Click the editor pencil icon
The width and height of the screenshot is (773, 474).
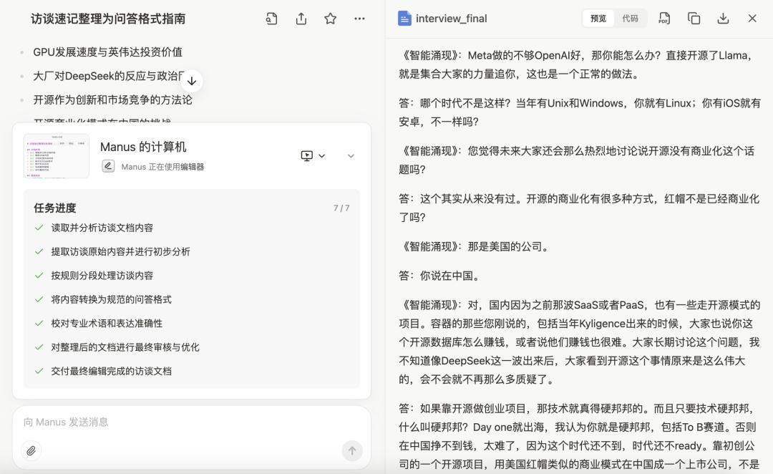coord(108,166)
